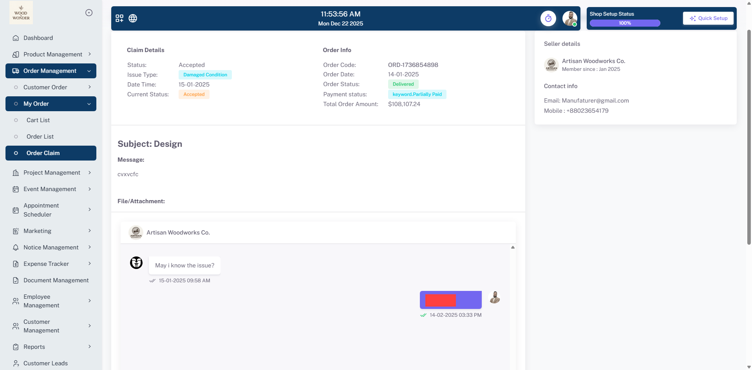Click the Reports clipboard icon

tap(16, 347)
